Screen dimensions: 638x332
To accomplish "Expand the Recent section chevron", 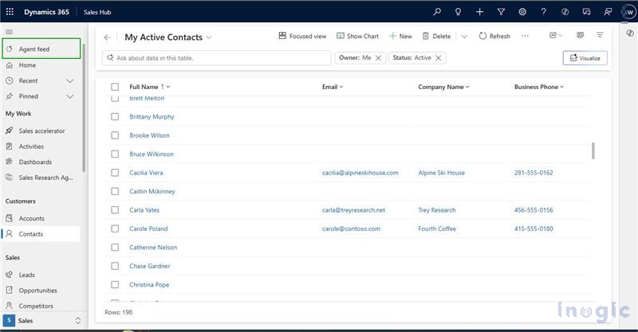I will (x=70, y=81).
